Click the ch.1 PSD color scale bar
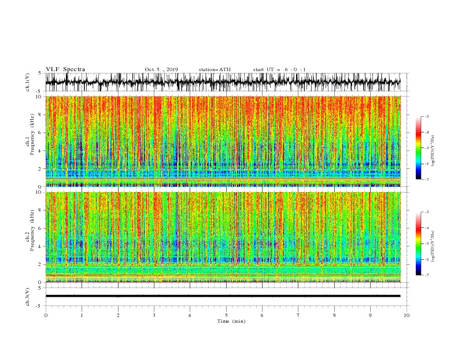The height and width of the screenshot is (354, 458). point(418,148)
